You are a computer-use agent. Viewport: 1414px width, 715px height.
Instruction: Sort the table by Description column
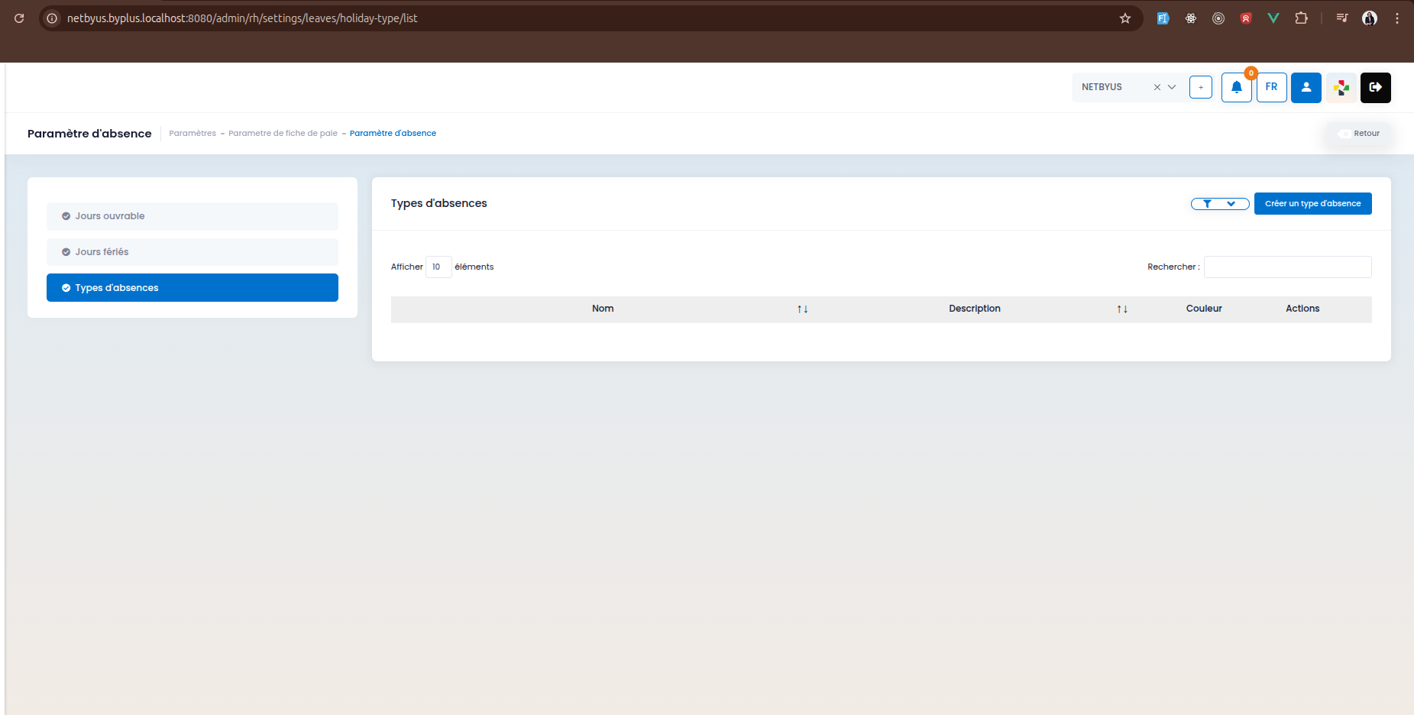pyautogui.click(x=1121, y=309)
